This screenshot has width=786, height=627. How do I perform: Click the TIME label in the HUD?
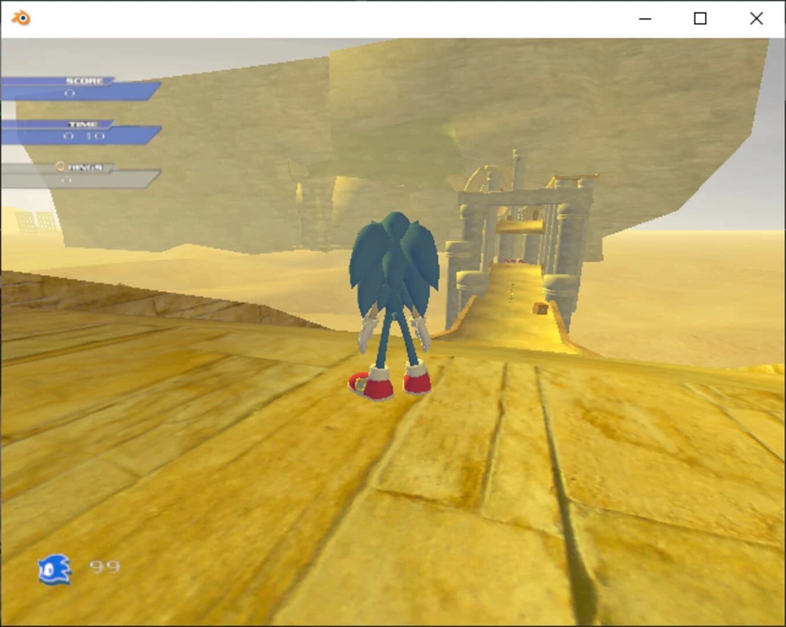(84, 124)
